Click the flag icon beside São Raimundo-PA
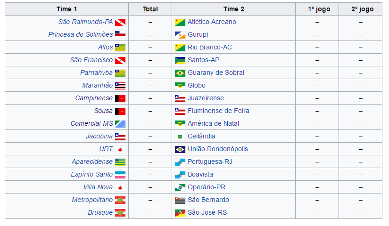The image size is (389, 226). 120,22
